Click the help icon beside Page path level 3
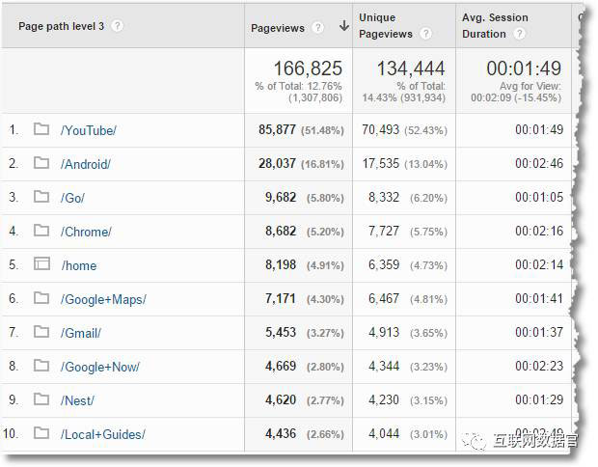Screen dimensions: 598x467 coord(118,26)
